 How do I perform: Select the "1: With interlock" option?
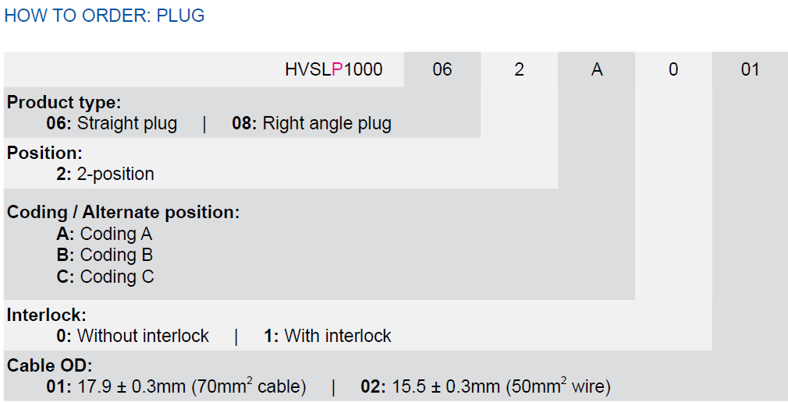(x=328, y=336)
